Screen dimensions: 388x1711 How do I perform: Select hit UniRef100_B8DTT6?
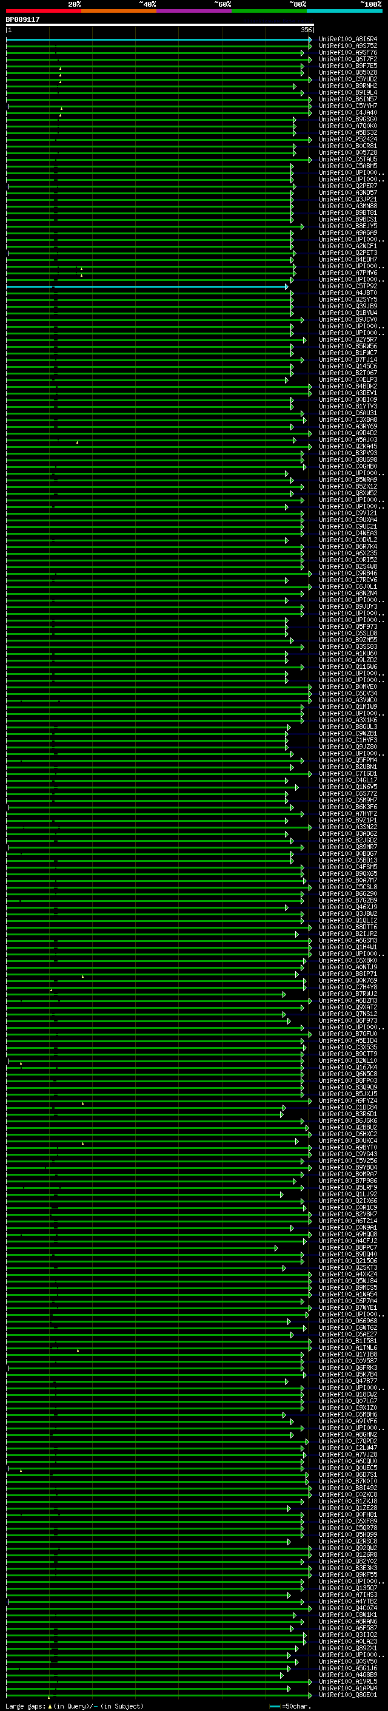point(348,927)
